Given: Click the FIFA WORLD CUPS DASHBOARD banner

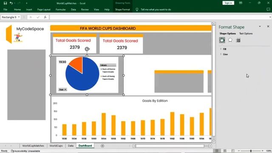Looking at the screenshot, I should tap(131, 28).
